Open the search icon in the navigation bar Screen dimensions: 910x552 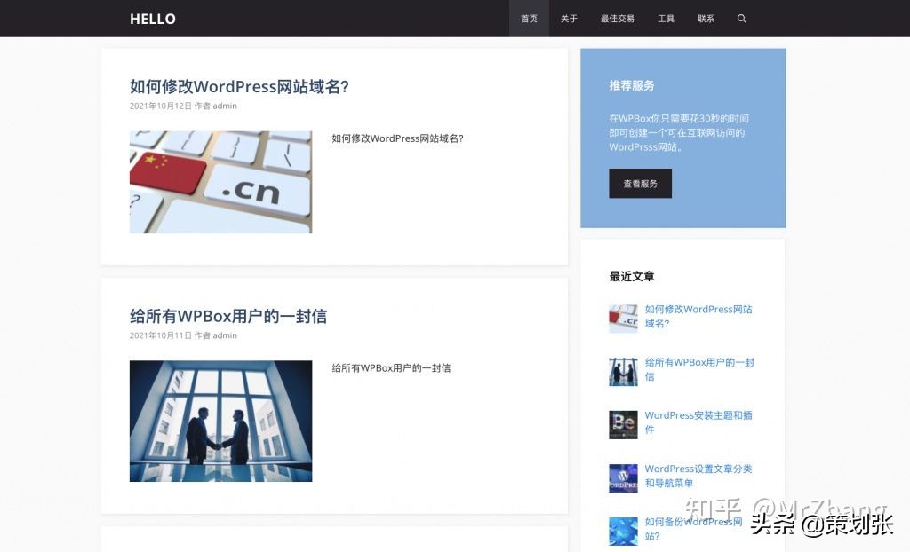[741, 19]
